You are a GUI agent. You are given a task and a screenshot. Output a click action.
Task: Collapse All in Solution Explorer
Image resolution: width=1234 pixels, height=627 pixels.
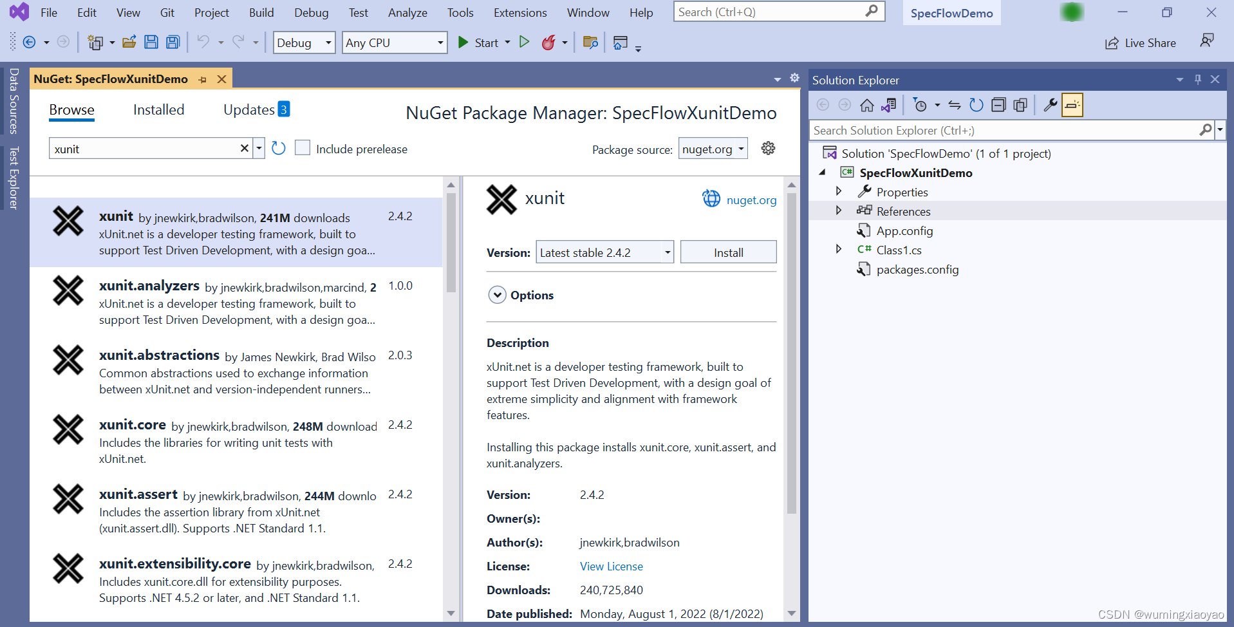click(998, 105)
